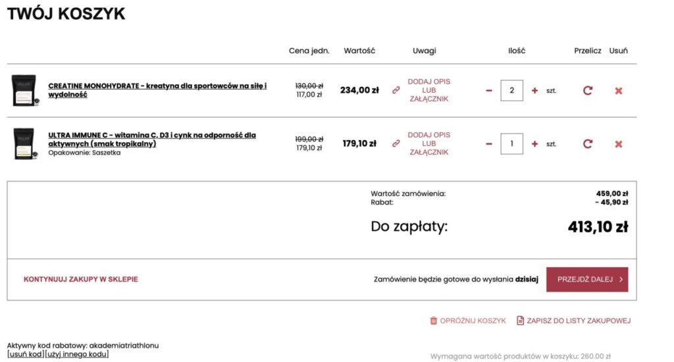The width and height of the screenshot is (674, 362).
Task: Click Kontynuuj zakupy w sklepie link
Action: [x=81, y=279]
